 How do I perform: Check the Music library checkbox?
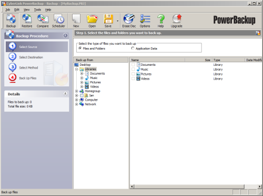pos(133,70)
